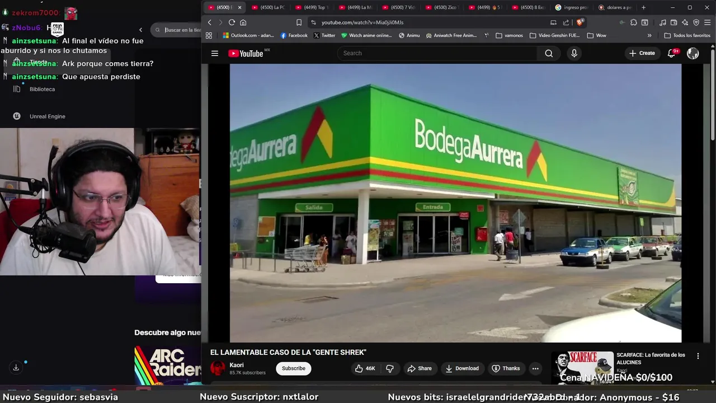This screenshot has width=716, height=403.
Task: Dislike the video with thumbs down
Action: pyautogui.click(x=390, y=368)
